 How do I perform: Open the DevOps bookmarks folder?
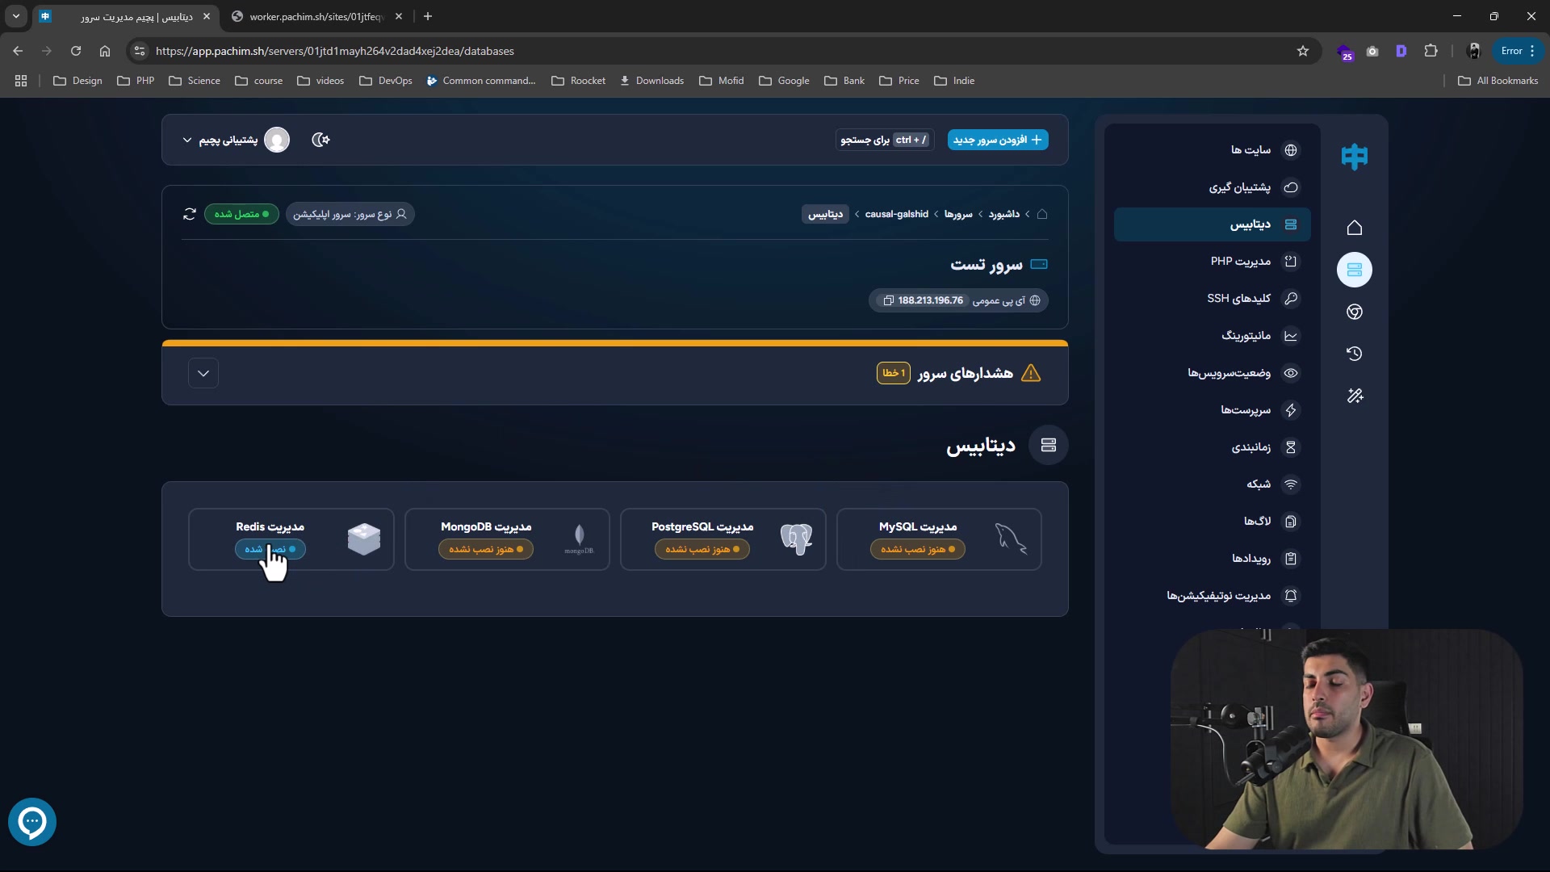click(x=386, y=81)
